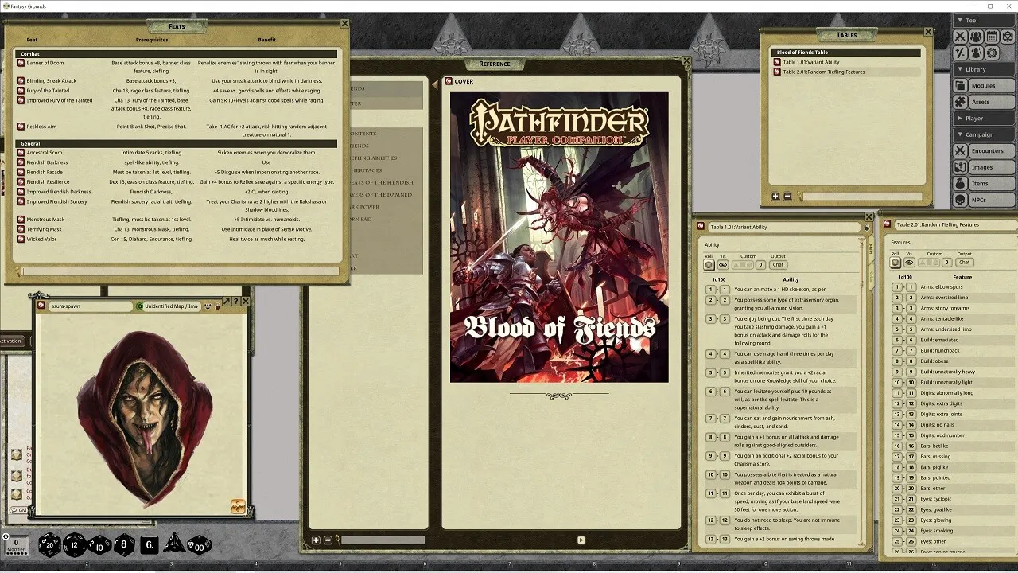Toggle the Output Chat mode in Variant Ability
This screenshot has width=1018, height=573.
[x=778, y=265]
